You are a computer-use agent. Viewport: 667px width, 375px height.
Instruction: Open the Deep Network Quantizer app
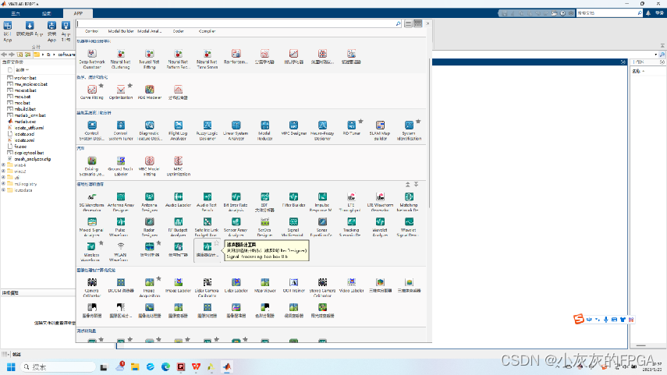[x=92, y=58]
